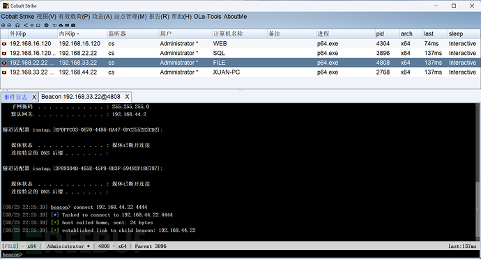Switch to pivot graph via the share icon
The height and width of the screenshot is (259, 481).
point(26,25)
